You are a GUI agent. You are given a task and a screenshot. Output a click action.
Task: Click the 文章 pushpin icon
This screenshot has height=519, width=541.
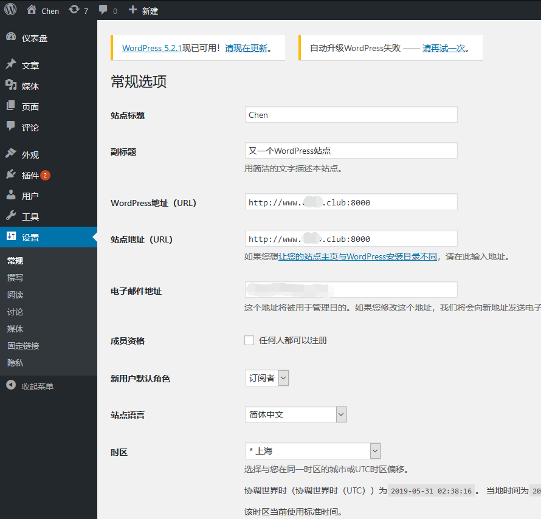click(x=11, y=64)
